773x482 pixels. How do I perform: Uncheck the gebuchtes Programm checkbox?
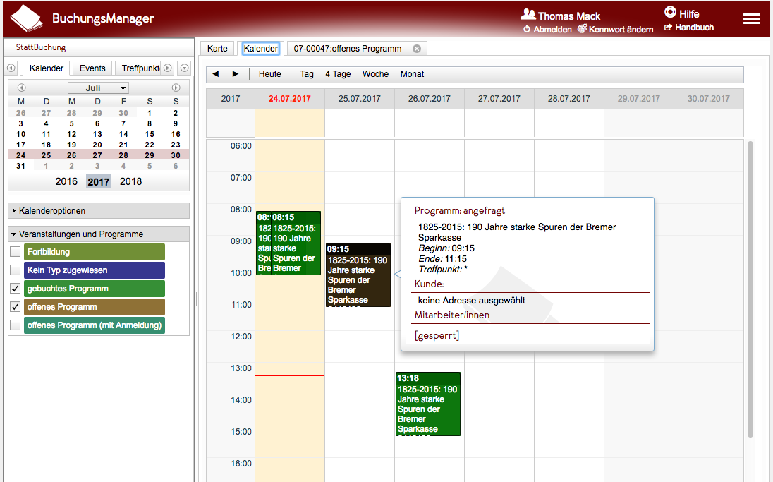pyautogui.click(x=15, y=289)
